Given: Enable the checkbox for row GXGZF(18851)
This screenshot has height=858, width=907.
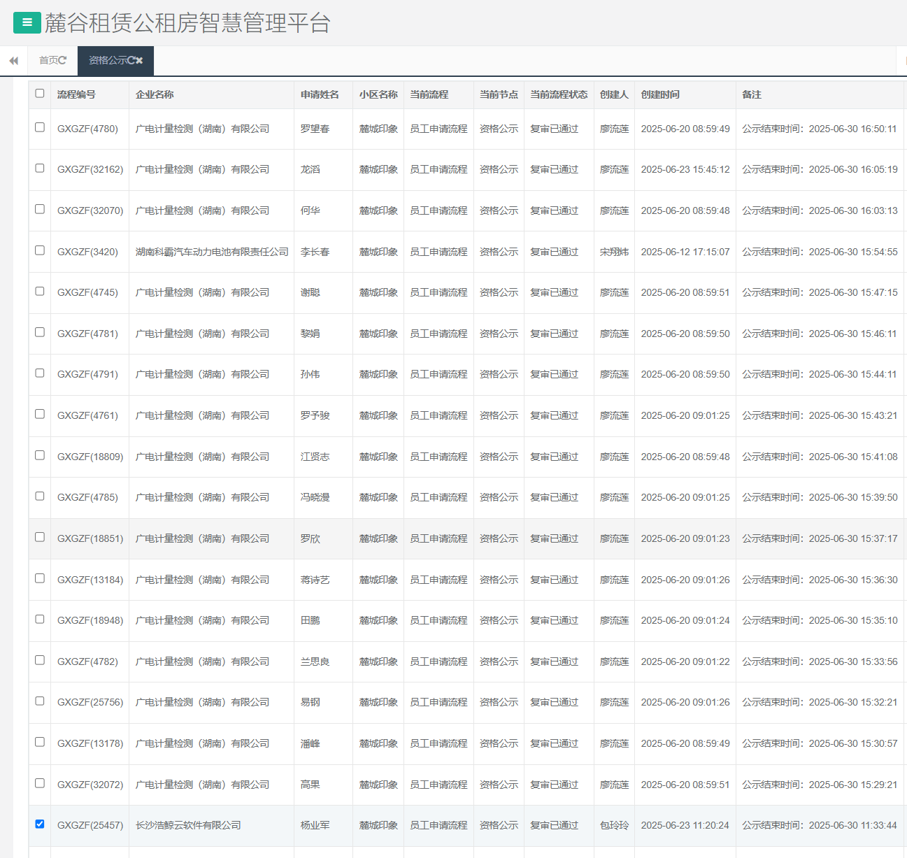Looking at the screenshot, I should click(x=40, y=538).
